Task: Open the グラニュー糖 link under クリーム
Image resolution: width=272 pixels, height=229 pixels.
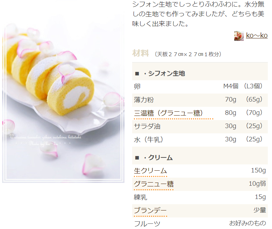Action: [x=153, y=184]
